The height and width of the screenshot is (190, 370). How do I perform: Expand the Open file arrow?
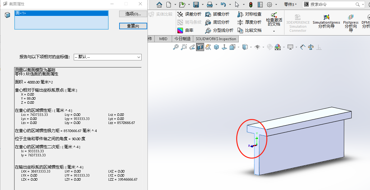point(189,5)
